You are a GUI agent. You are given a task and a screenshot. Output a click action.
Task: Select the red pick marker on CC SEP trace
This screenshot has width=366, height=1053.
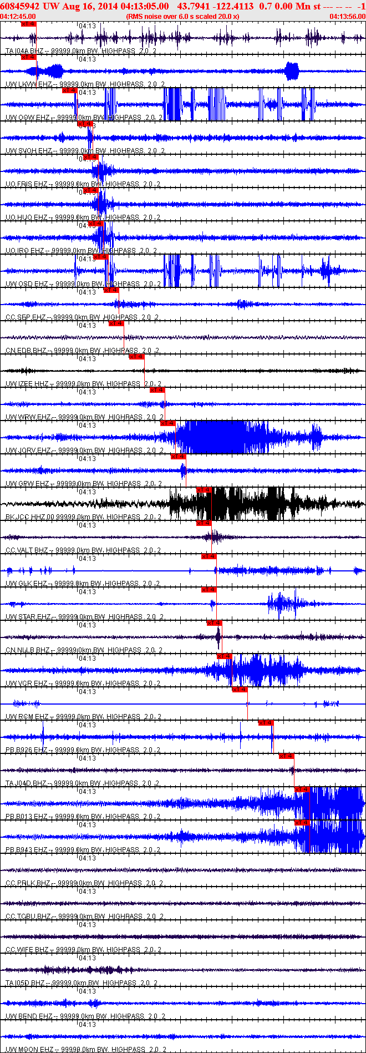111,290
